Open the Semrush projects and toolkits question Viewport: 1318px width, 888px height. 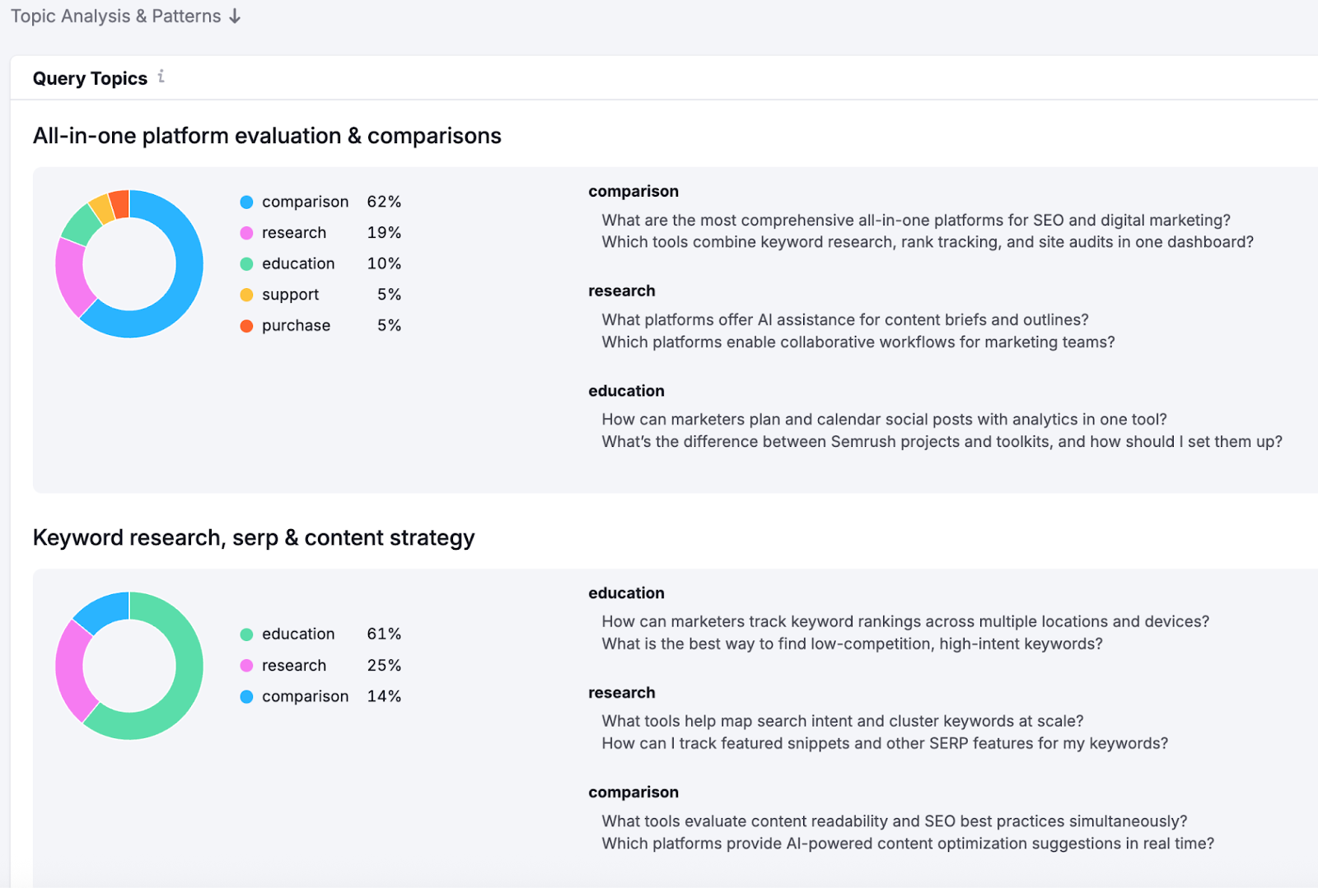coord(942,441)
